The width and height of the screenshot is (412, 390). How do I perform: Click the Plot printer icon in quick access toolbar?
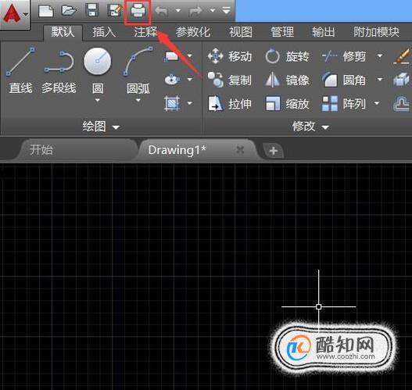click(x=138, y=12)
